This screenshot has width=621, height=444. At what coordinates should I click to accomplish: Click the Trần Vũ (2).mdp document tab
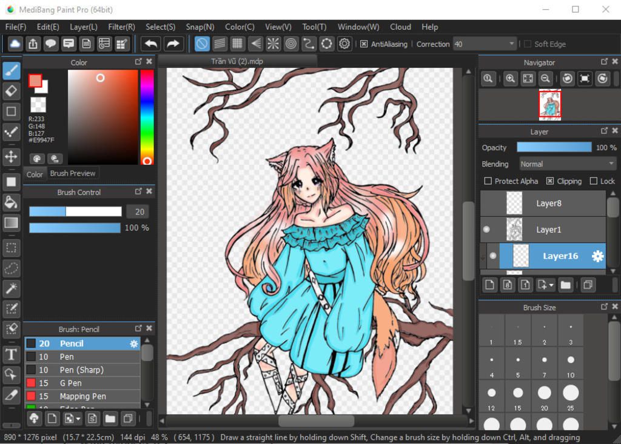point(237,61)
